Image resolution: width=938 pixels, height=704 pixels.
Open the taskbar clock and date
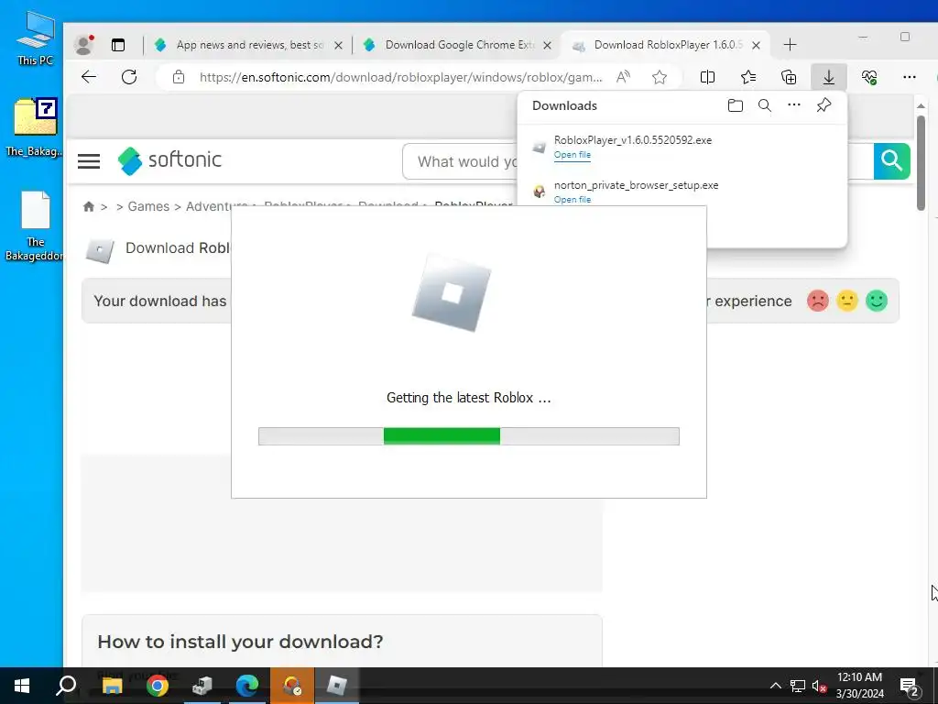(859, 686)
